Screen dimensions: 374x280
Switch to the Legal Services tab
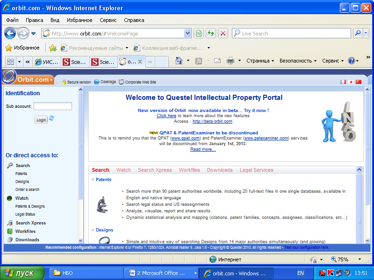coord(256,170)
